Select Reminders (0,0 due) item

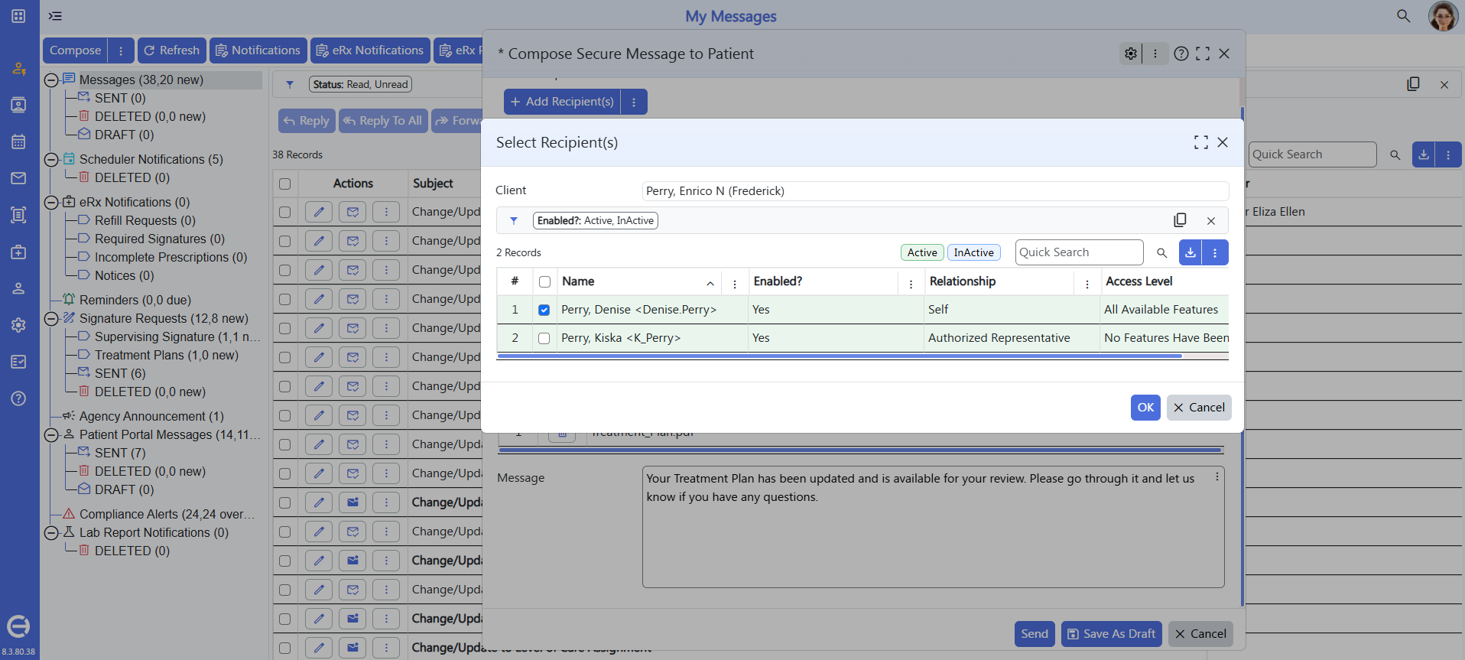(135, 300)
